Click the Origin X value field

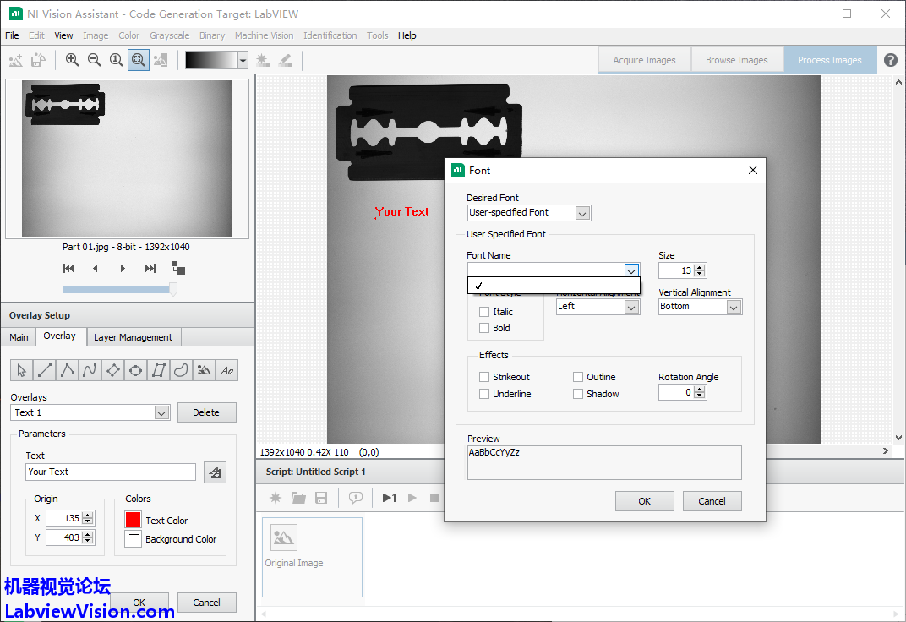coord(64,518)
